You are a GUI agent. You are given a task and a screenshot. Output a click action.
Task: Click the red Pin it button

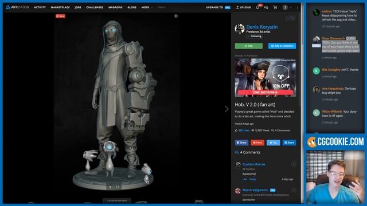pos(257,142)
